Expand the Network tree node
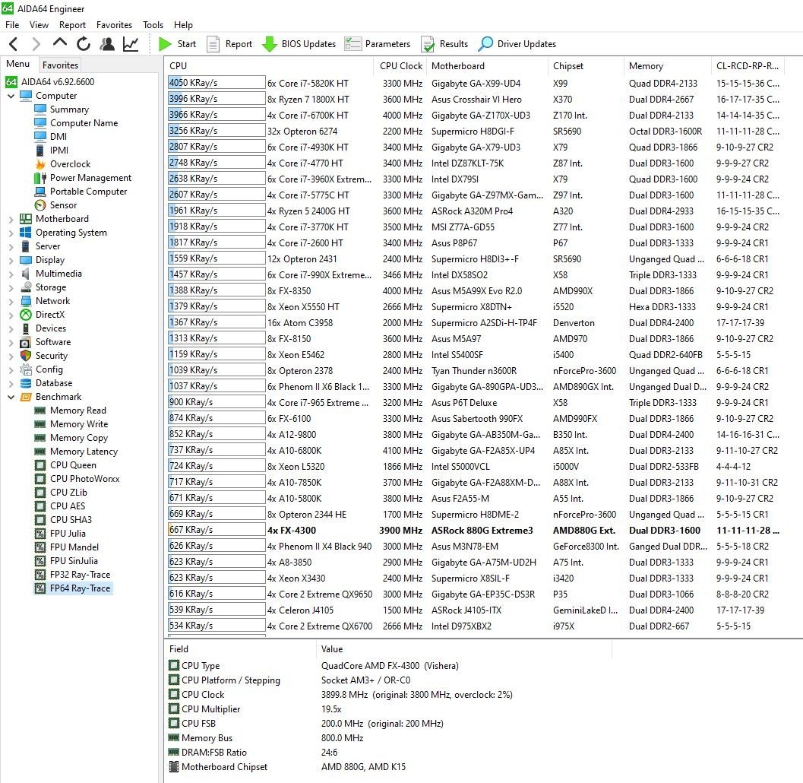 click(x=11, y=301)
